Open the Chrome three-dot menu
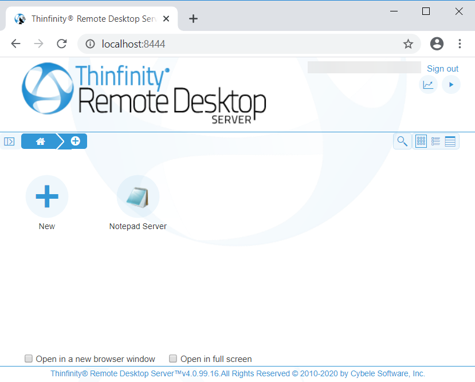This screenshot has height=382, width=475. 460,44
